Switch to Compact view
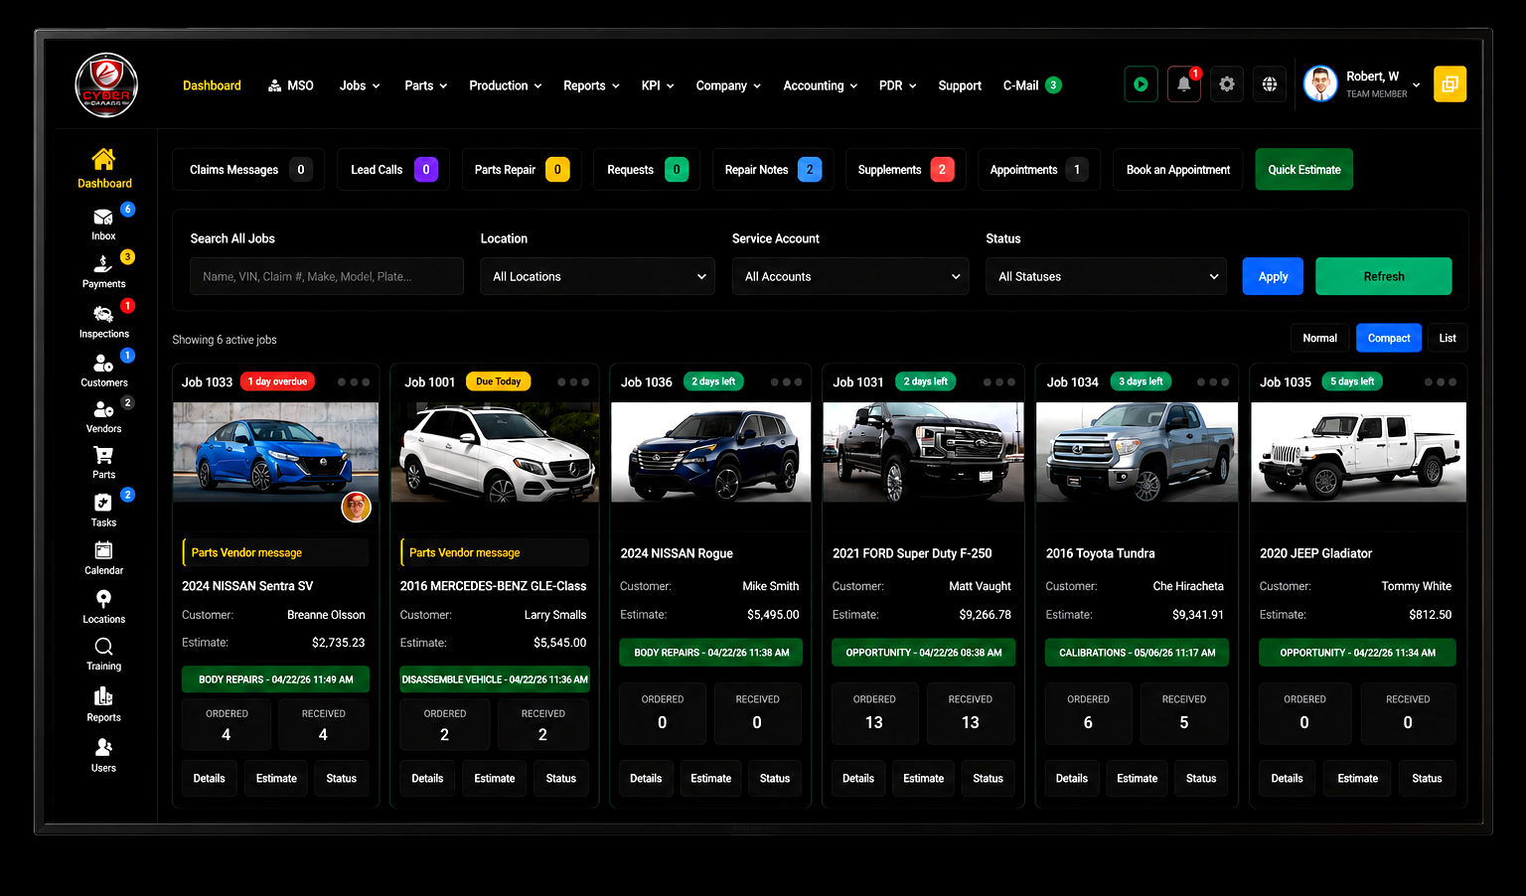 pyautogui.click(x=1389, y=338)
